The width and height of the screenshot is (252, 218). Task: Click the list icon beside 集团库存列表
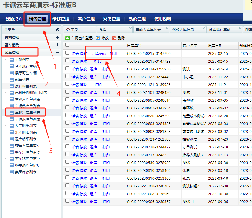(12, 172)
